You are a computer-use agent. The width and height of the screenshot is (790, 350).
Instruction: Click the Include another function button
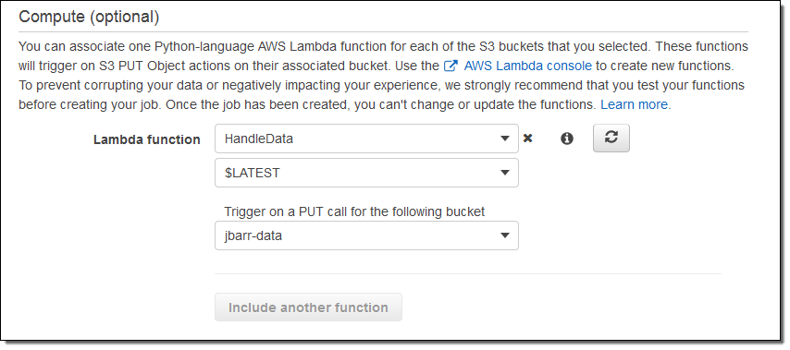click(x=308, y=308)
